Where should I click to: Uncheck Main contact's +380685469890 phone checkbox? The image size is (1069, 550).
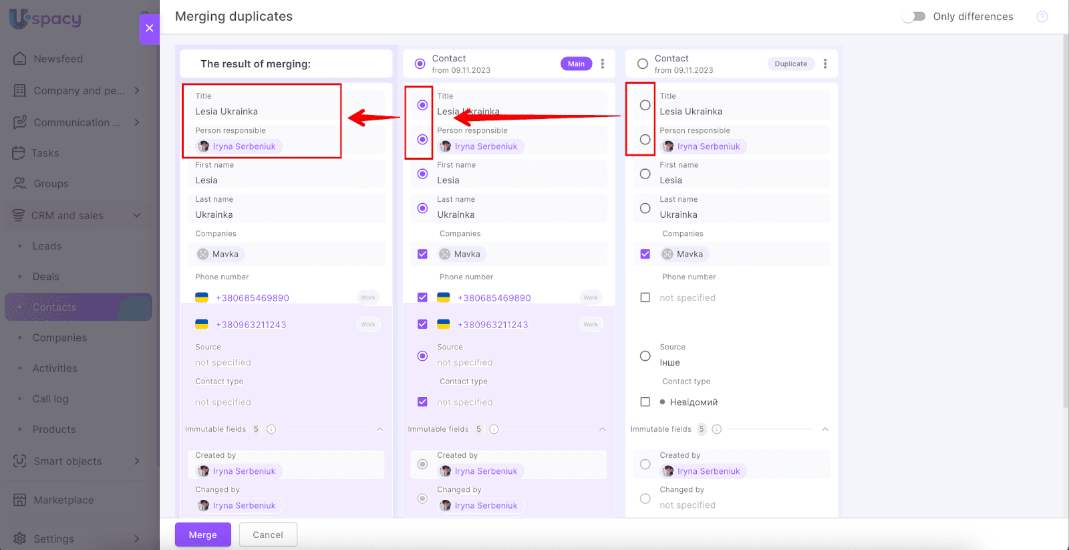tap(422, 297)
